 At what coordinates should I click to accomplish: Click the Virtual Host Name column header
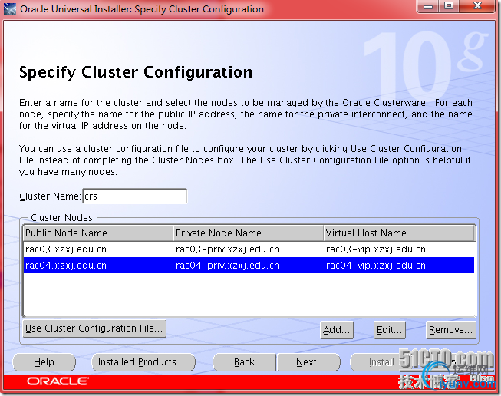[399, 233]
